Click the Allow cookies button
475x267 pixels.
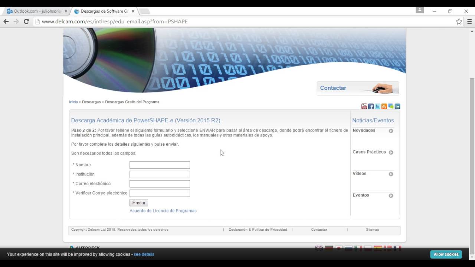coord(446,254)
